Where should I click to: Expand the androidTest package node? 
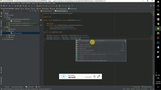click(x=7, y=23)
